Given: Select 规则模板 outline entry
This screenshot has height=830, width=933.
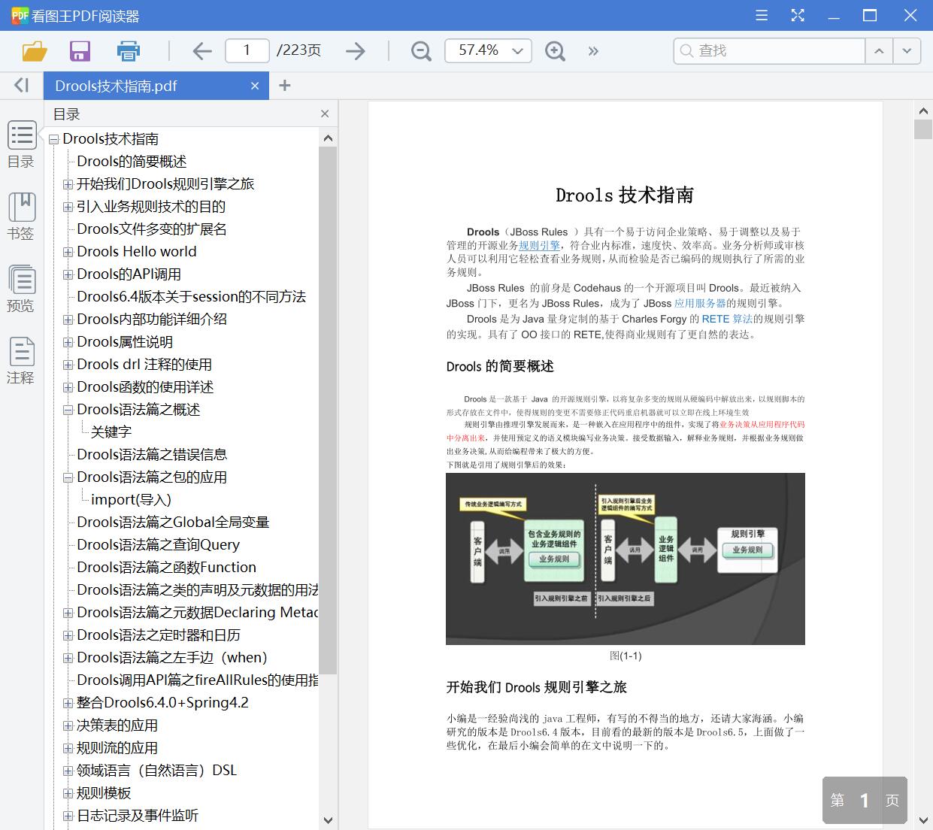Looking at the screenshot, I should click(104, 792).
